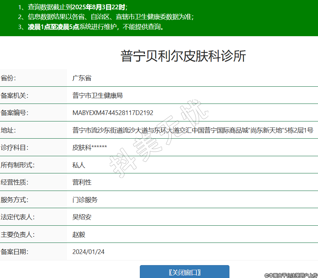Click the filing date 2024/01/24
Image resolution: width=318 pixels, height=278 pixels.
pos(88,252)
